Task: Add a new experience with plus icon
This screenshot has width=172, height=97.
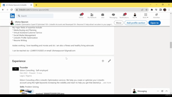Action: pyautogui.click(x=103, y=61)
